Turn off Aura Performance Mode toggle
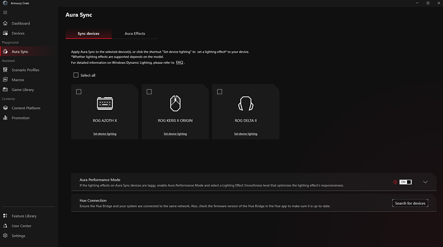The width and height of the screenshot is (443, 247). click(405, 182)
